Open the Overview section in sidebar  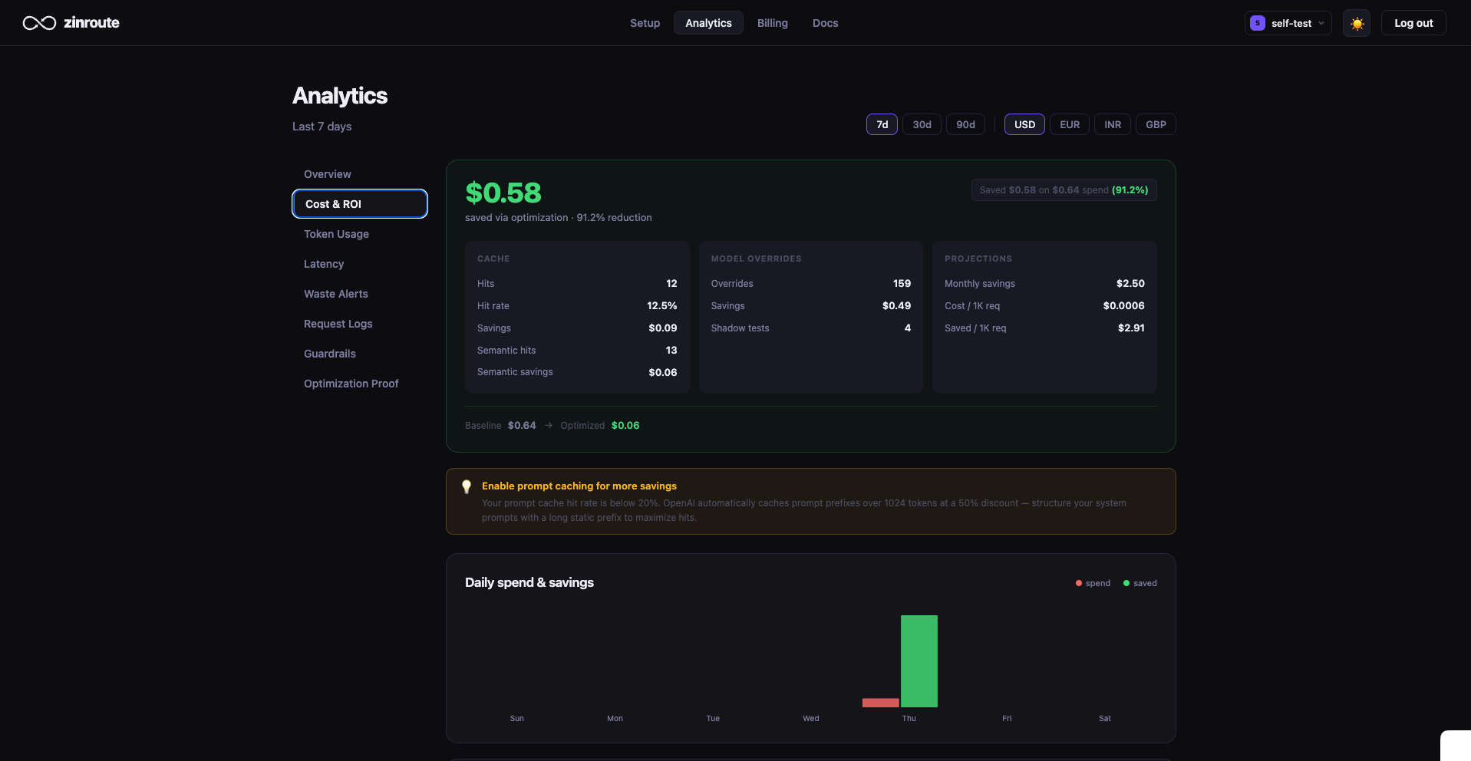point(360,174)
